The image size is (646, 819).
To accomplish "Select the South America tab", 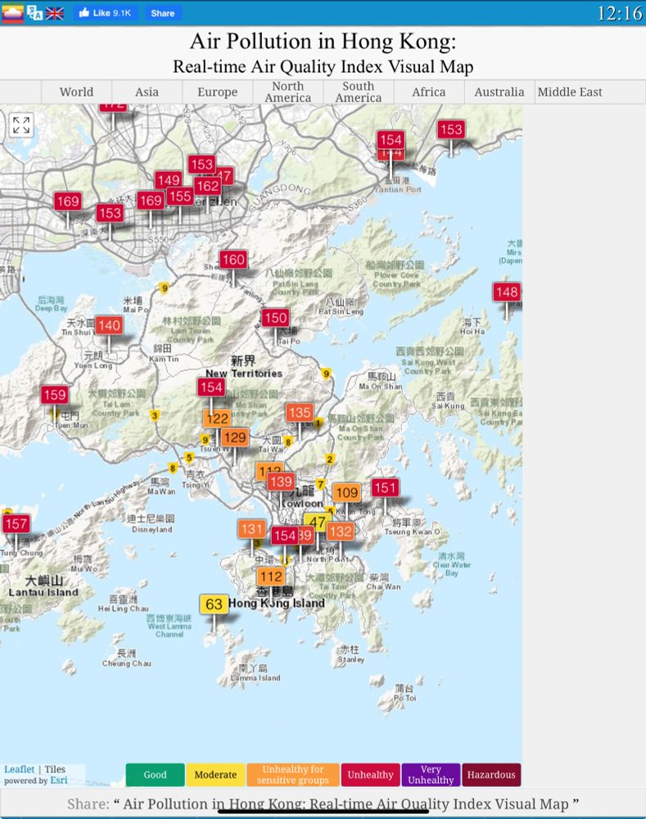I will [x=359, y=92].
